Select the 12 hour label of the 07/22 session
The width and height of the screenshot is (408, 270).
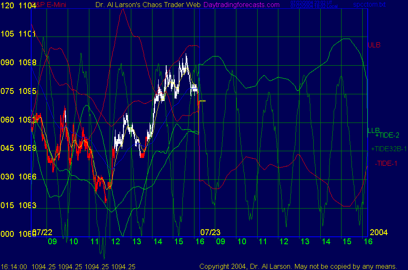pyautogui.click(x=116, y=241)
